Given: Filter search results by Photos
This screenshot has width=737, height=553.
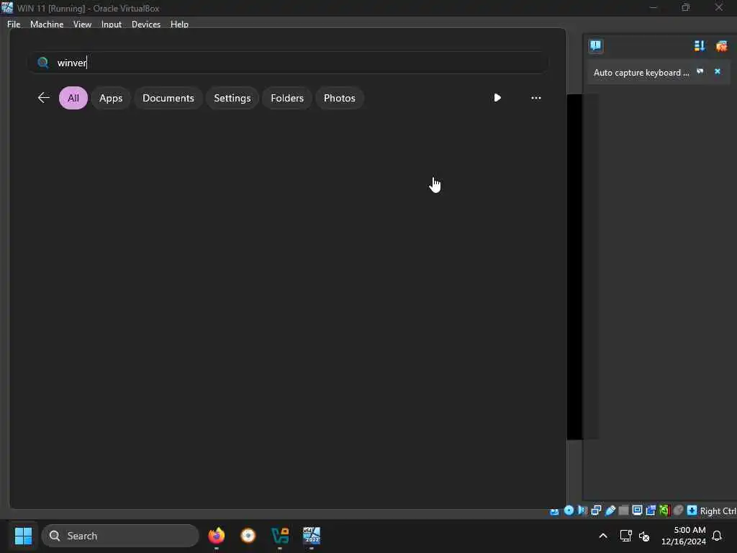Looking at the screenshot, I should tap(340, 98).
